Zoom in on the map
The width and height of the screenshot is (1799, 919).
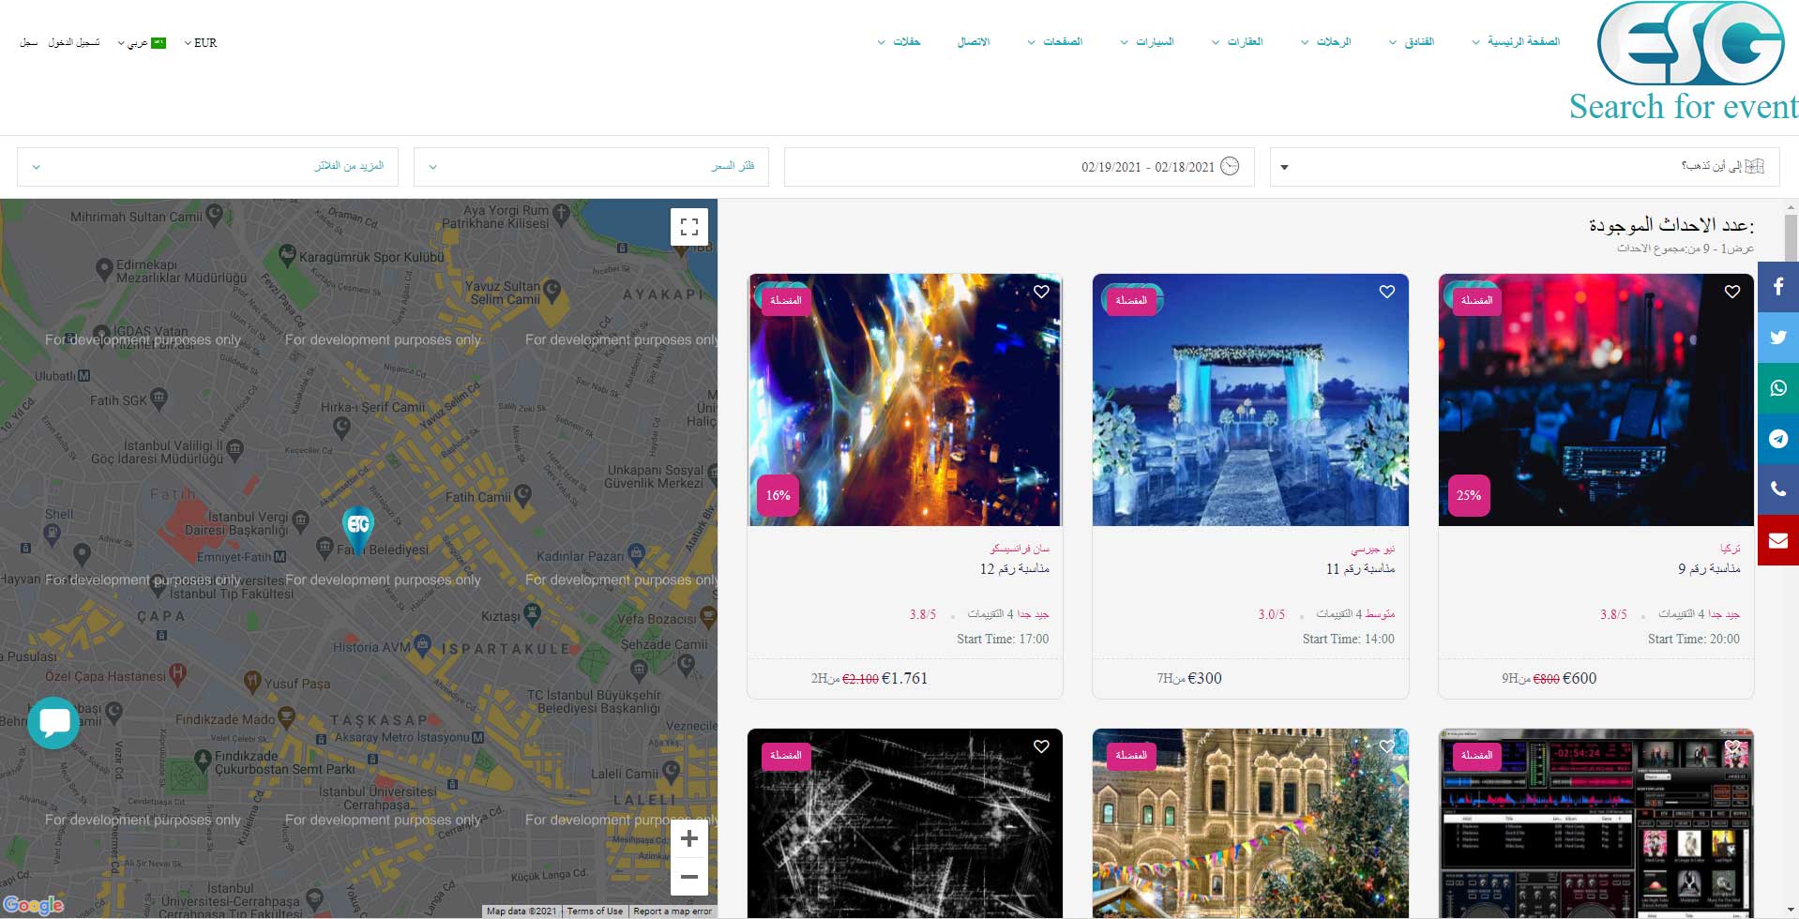click(x=689, y=838)
